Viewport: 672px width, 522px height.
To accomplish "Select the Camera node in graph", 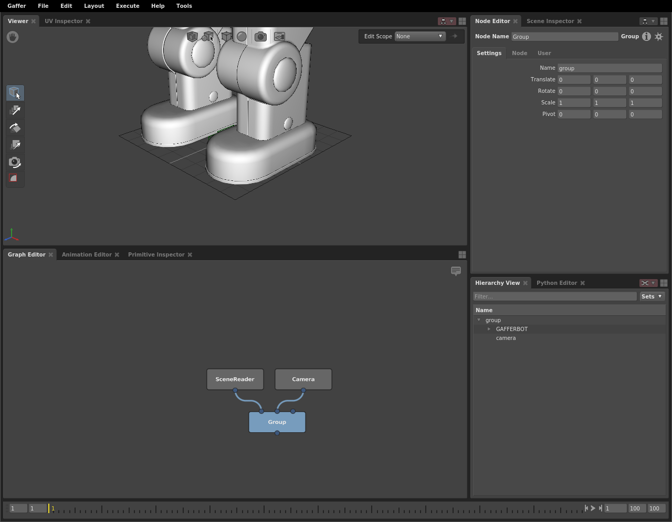I will pos(303,379).
